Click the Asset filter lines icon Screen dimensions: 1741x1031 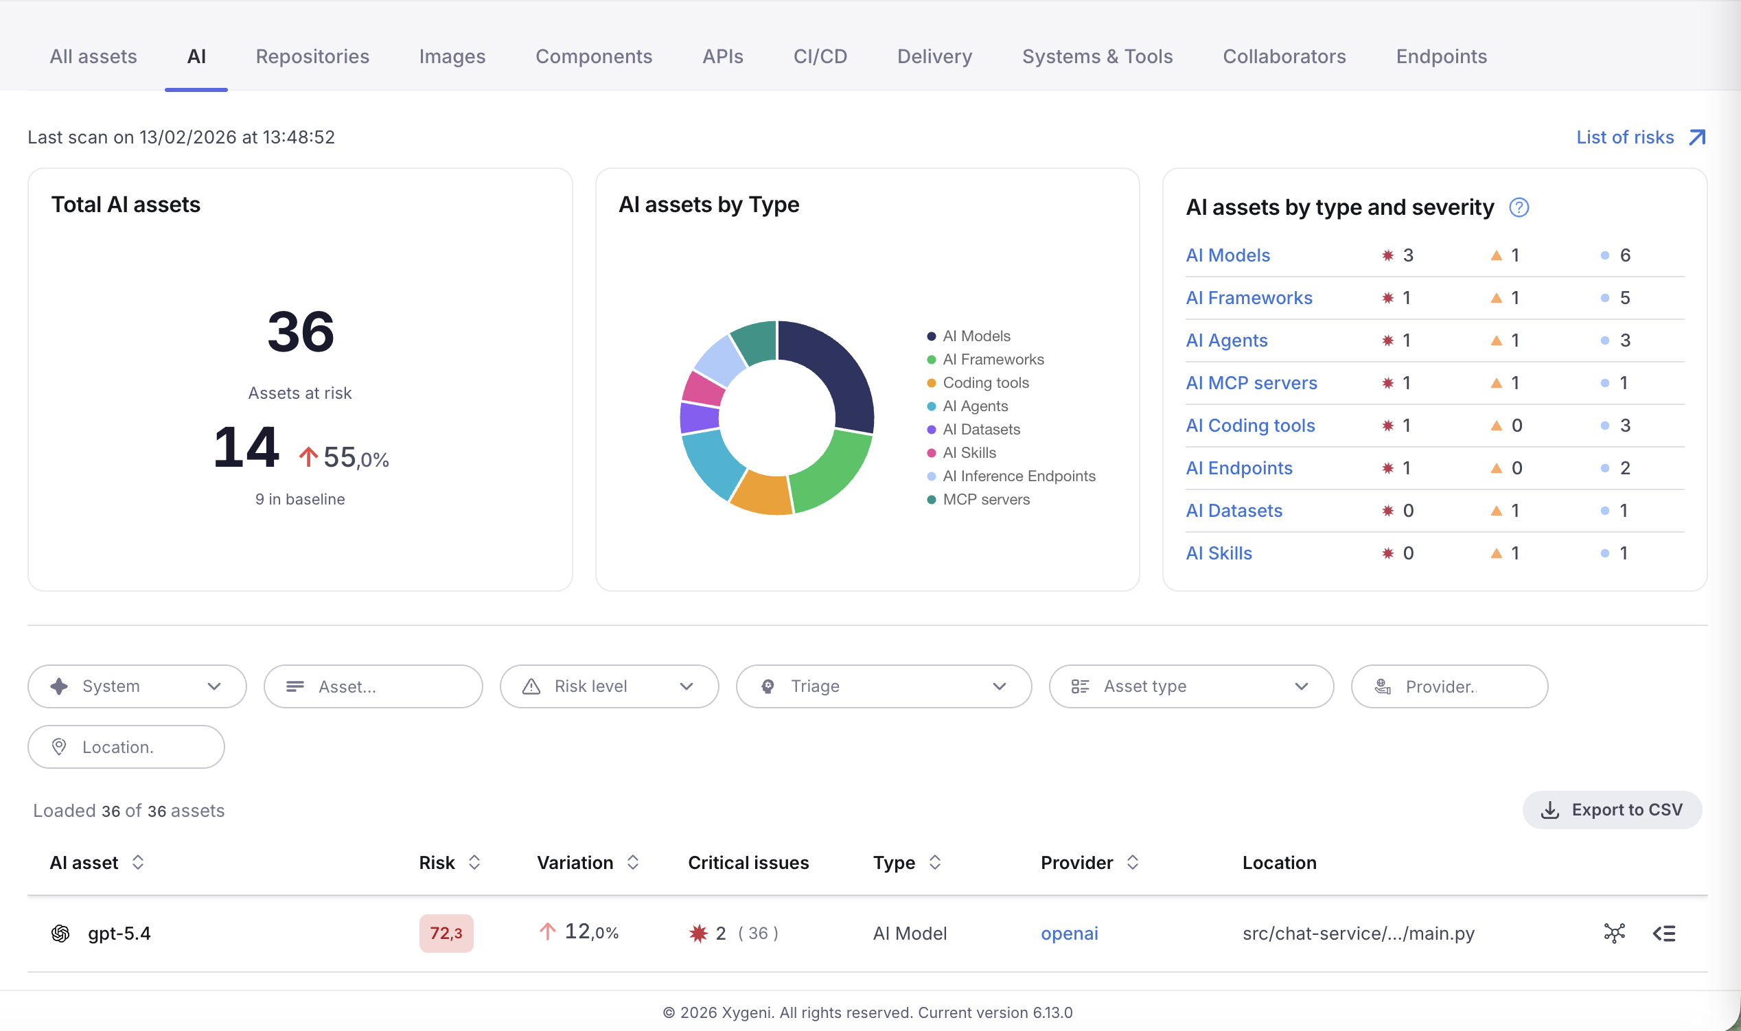pos(295,686)
